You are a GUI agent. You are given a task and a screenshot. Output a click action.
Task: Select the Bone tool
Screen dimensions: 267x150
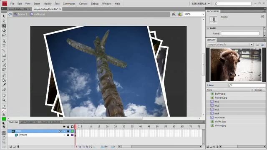(4, 75)
